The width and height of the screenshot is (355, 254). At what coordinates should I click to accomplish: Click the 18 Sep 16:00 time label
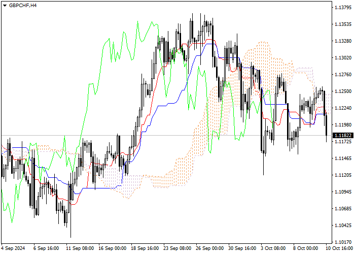[x=145, y=248]
